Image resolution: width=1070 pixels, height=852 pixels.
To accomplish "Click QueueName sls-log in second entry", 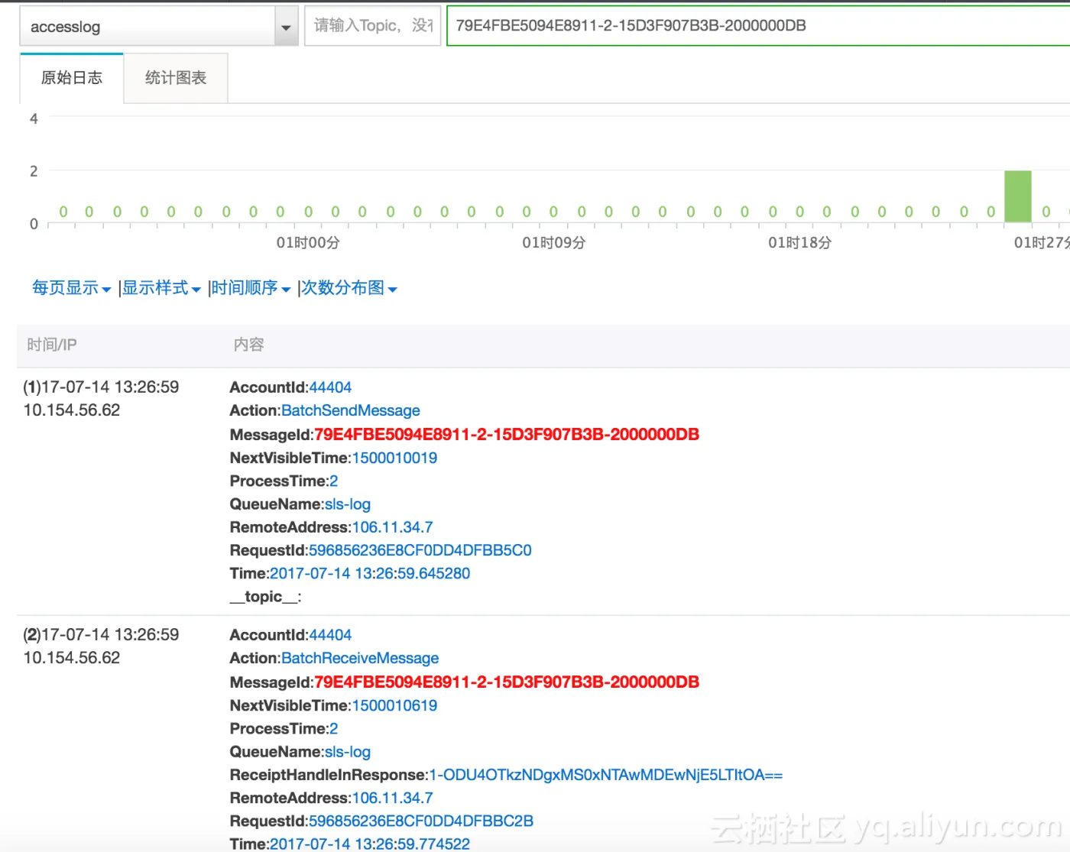I will click(x=348, y=752).
